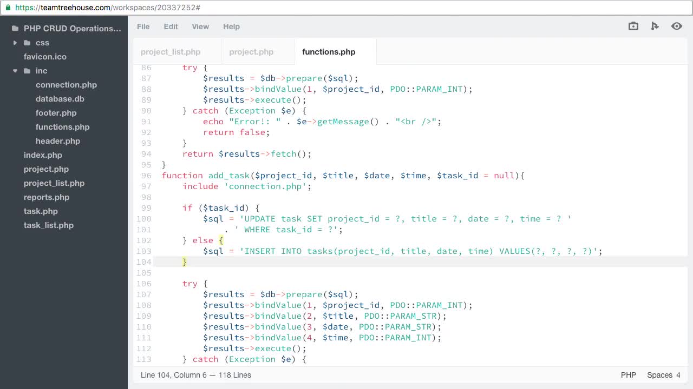The image size is (693, 389).
Task: Click line number 104 in the gutter
Action: (x=144, y=262)
